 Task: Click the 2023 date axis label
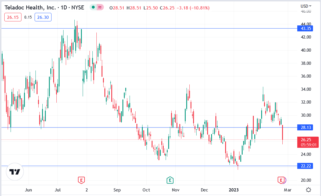[233, 190]
